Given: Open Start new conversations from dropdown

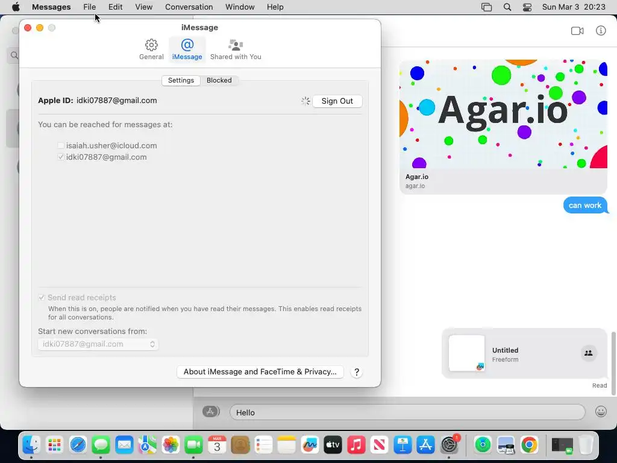Looking at the screenshot, I should click(x=98, y=344).
